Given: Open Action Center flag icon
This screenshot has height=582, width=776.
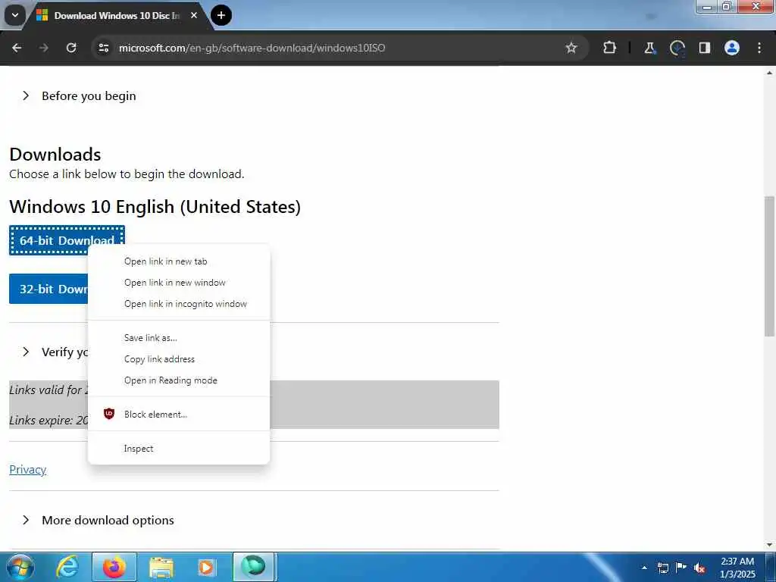Looking at the screenshot, I should (x=681, y=568).
